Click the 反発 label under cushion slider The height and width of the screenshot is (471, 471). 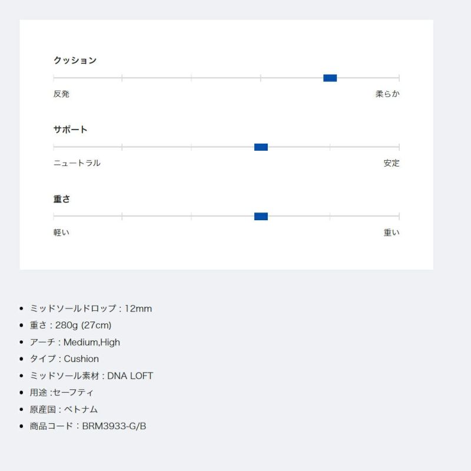click(x=61, y=94)
